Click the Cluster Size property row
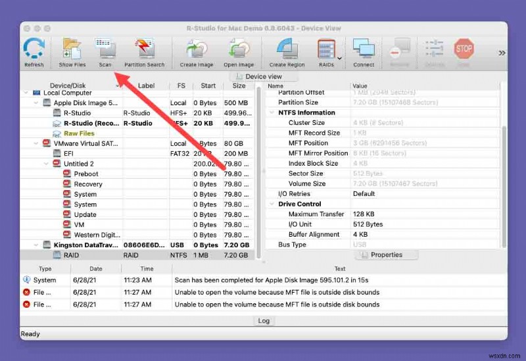The width and height of the screenshot is (526, 361). point(383,123)
